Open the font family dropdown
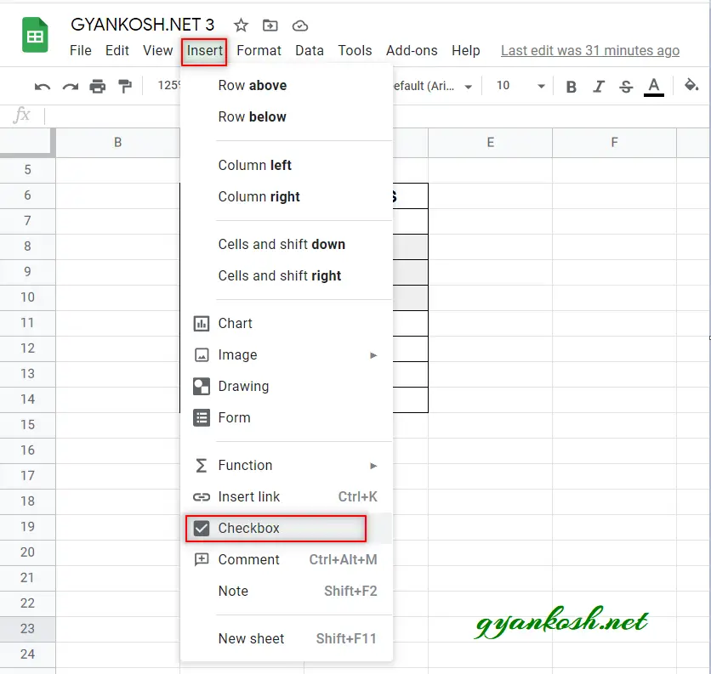Screen dimensions: 711x674 pos(433,86)
